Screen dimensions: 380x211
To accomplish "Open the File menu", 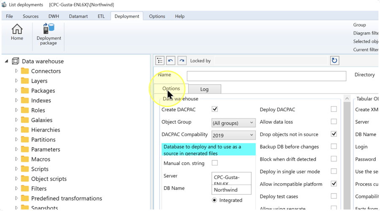I will click(9, 16).
